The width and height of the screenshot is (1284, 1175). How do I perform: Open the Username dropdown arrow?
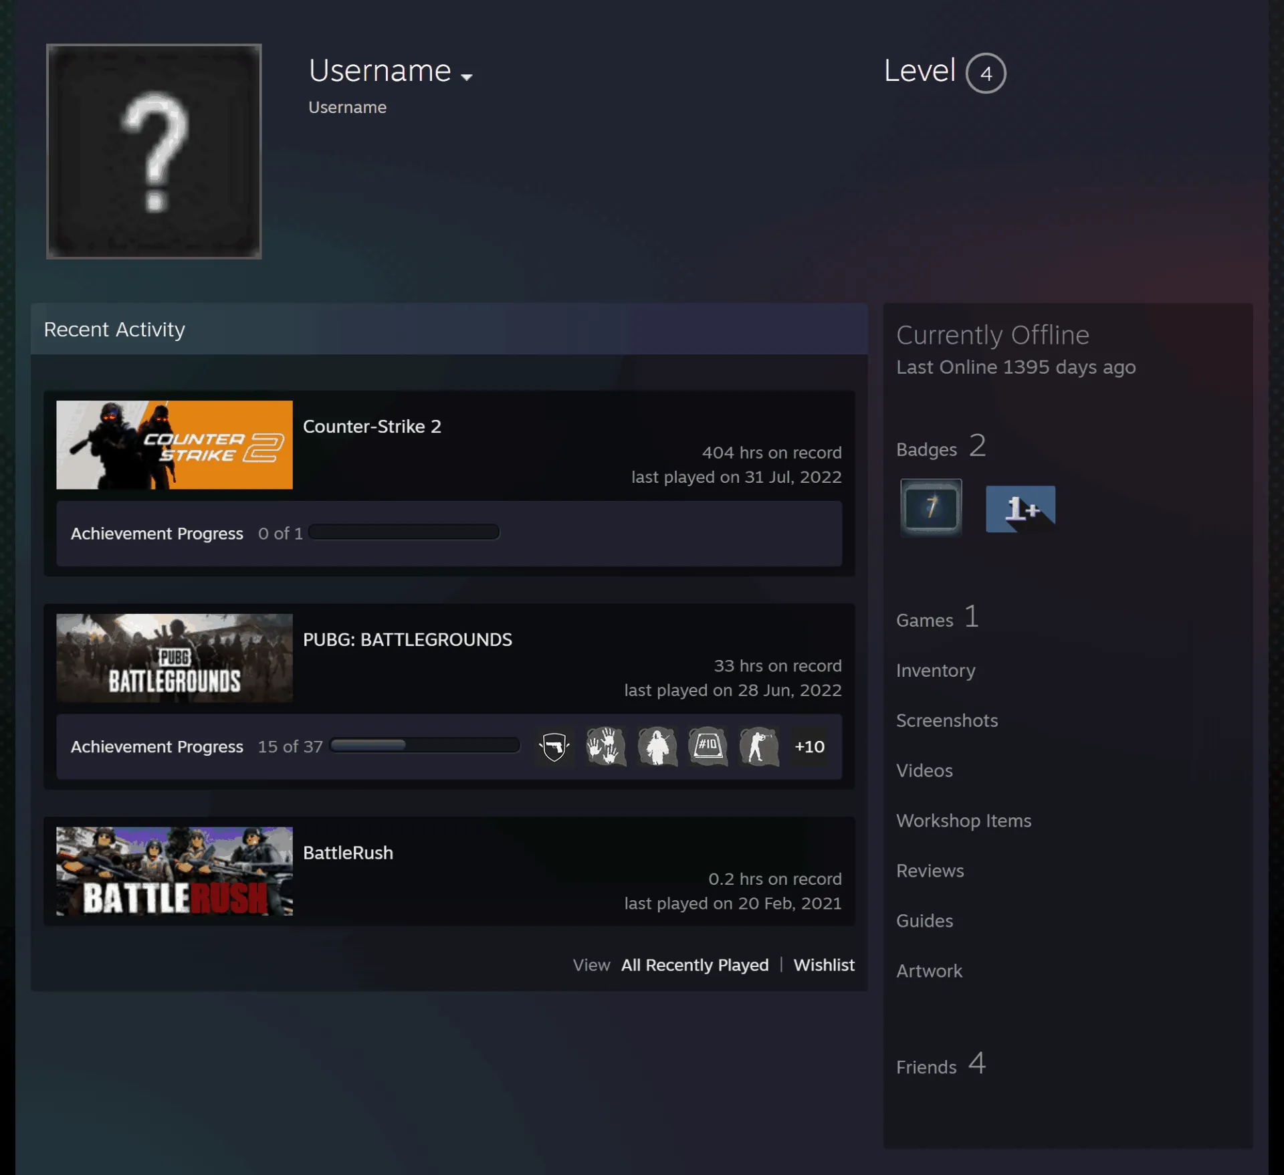pos(467,77)
